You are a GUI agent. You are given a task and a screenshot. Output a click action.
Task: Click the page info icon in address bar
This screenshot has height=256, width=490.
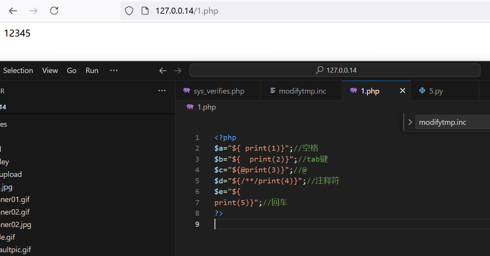[x=145, y=11]
